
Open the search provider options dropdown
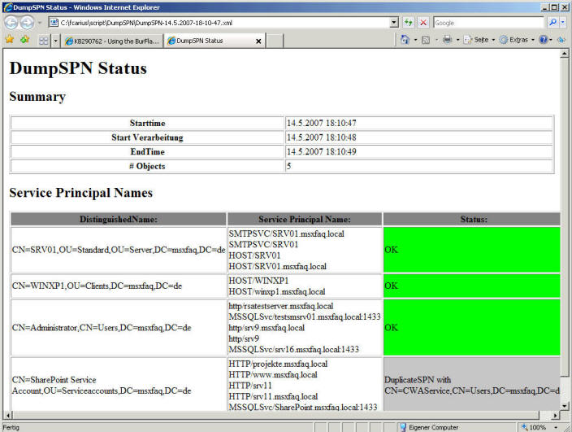[x=562, y=23]
